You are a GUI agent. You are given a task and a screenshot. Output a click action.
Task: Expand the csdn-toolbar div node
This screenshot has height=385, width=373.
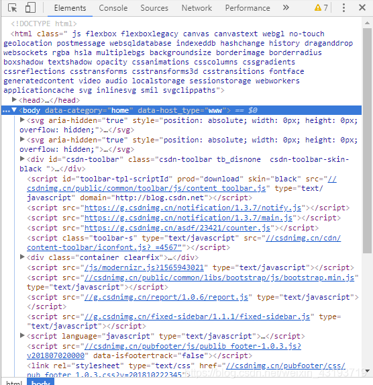tap(22, 159)
